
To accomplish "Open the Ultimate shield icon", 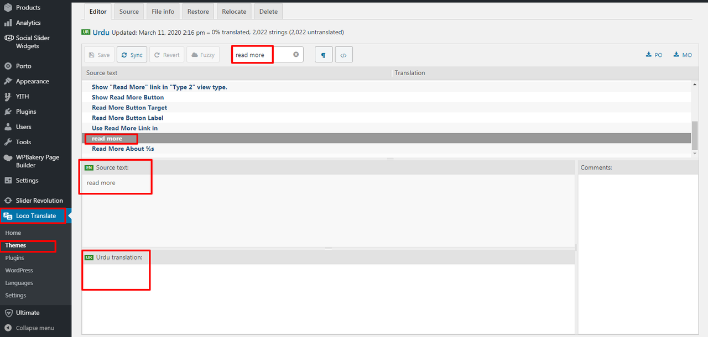I will 8,313.
